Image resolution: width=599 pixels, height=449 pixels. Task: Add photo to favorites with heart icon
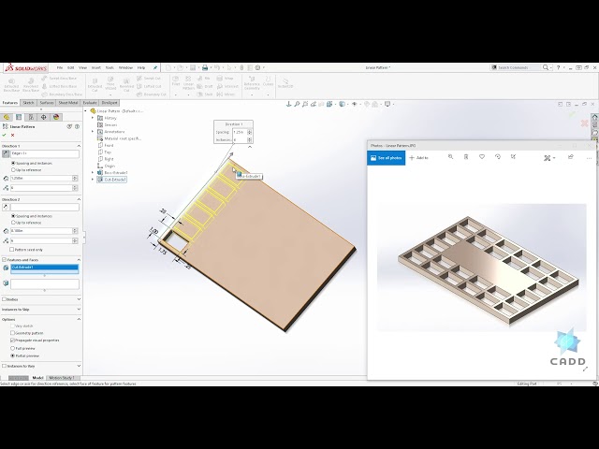click(482, 157)
